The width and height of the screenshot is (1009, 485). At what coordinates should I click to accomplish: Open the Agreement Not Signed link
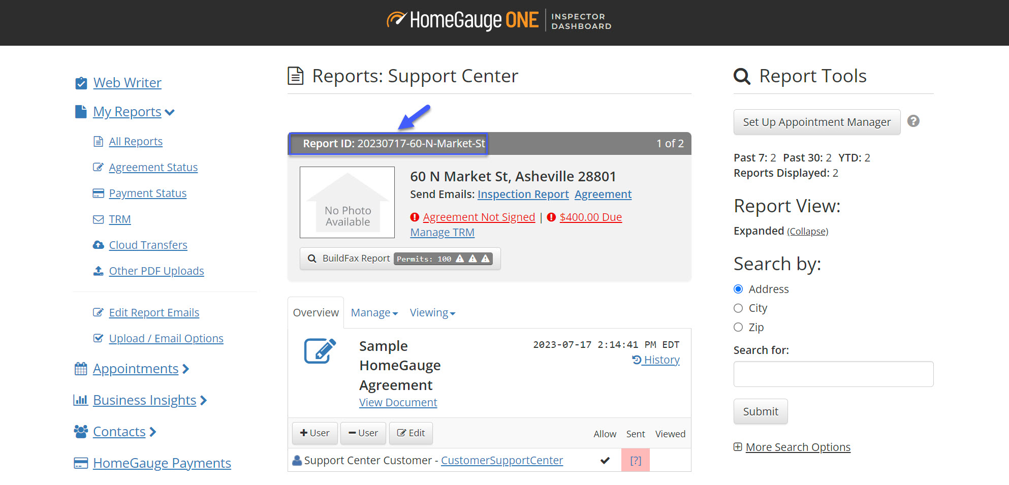click(479, 217)
